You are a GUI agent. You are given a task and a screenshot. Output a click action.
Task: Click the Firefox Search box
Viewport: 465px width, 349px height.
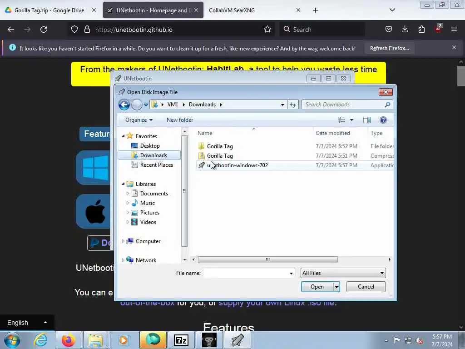(x=322, y=30)
